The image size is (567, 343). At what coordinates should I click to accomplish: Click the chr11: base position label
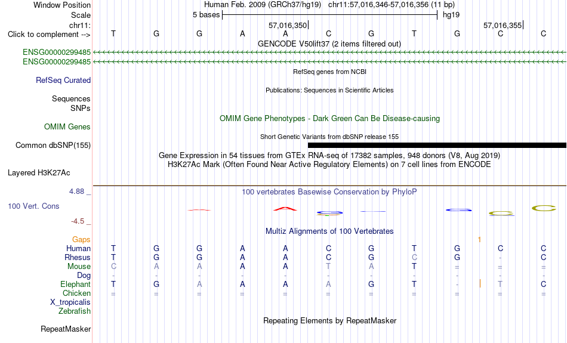click(80, 25)
